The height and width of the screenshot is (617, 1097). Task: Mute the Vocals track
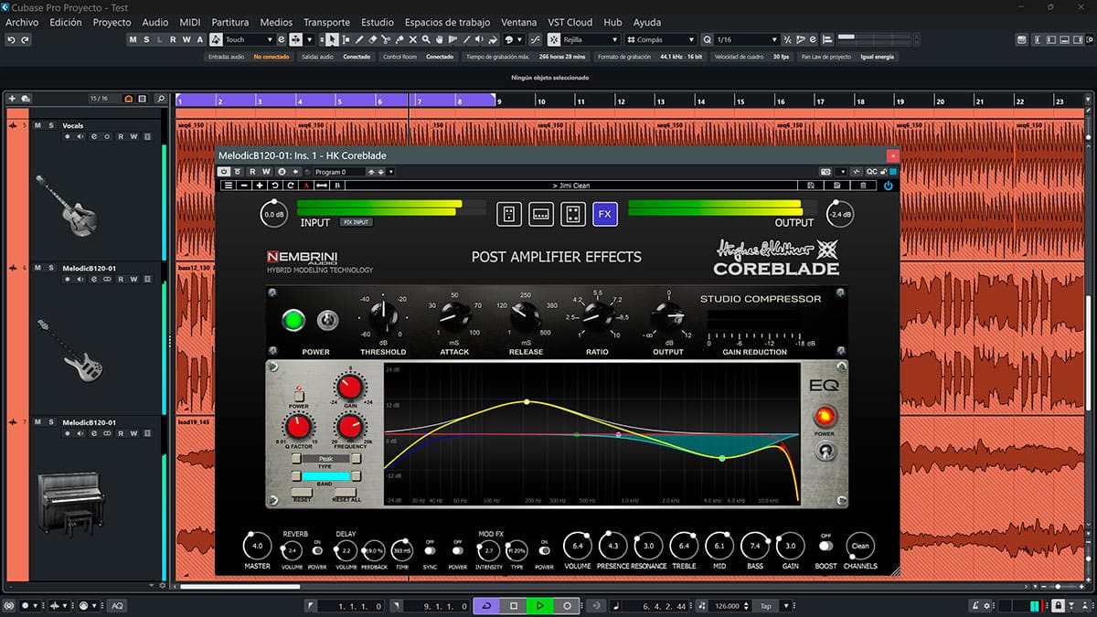(x=38, y=125)
